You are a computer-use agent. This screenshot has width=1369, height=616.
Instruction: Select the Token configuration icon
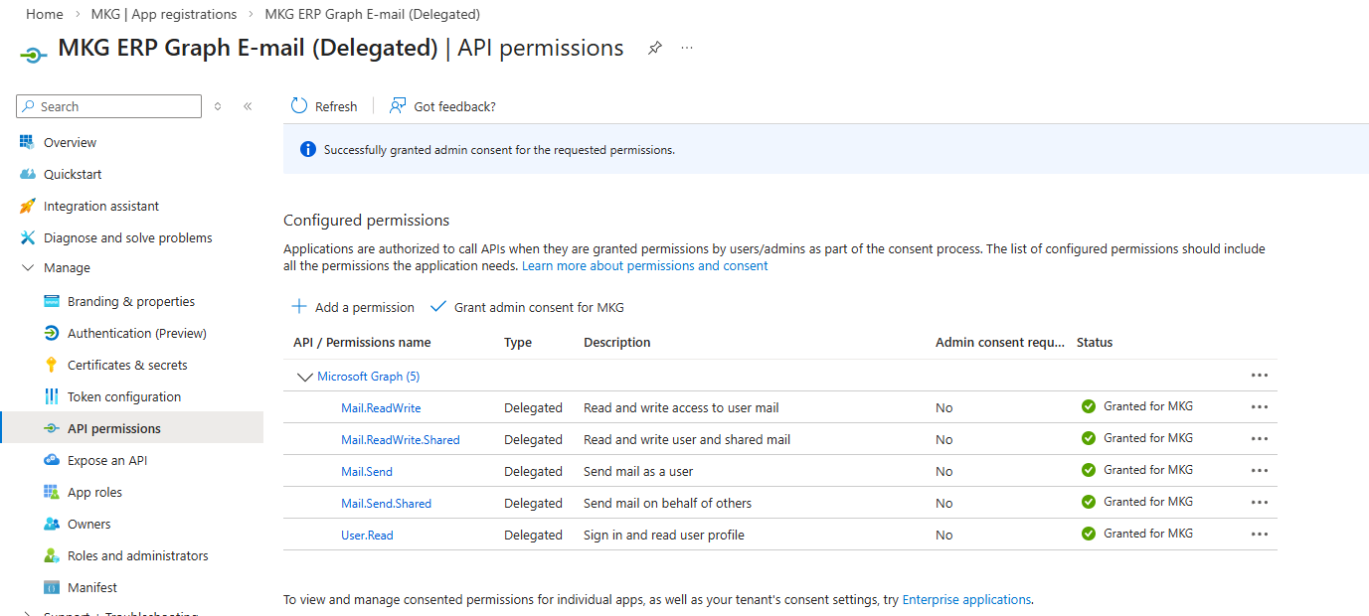coord(52,397)
